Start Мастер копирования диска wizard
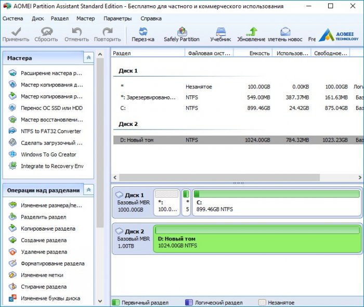364x307 pixels. coord(46,85)
